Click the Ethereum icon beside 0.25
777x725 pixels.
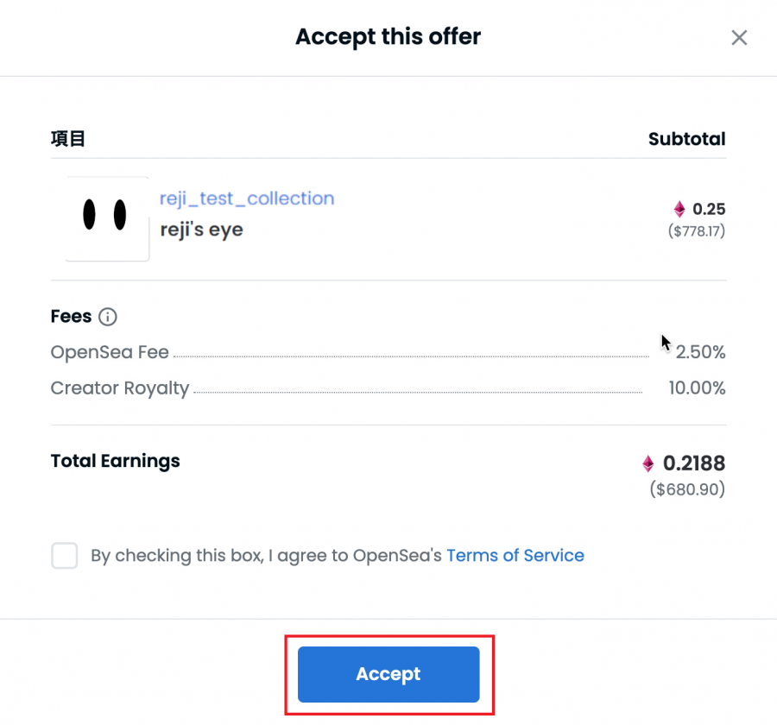679,209
